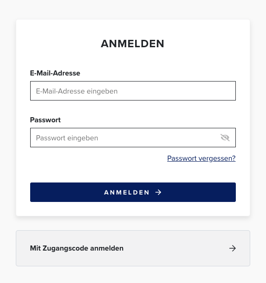Viewport: 266px width, 283px height.
Task: Click the E-Mail-Adresse label
Action: coord(55,73)
